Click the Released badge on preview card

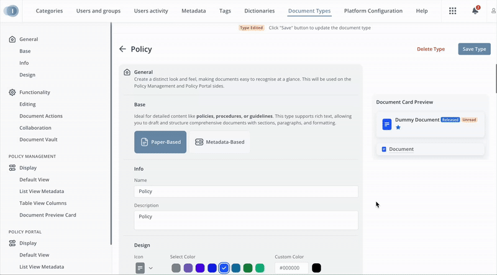coord(450,120)
